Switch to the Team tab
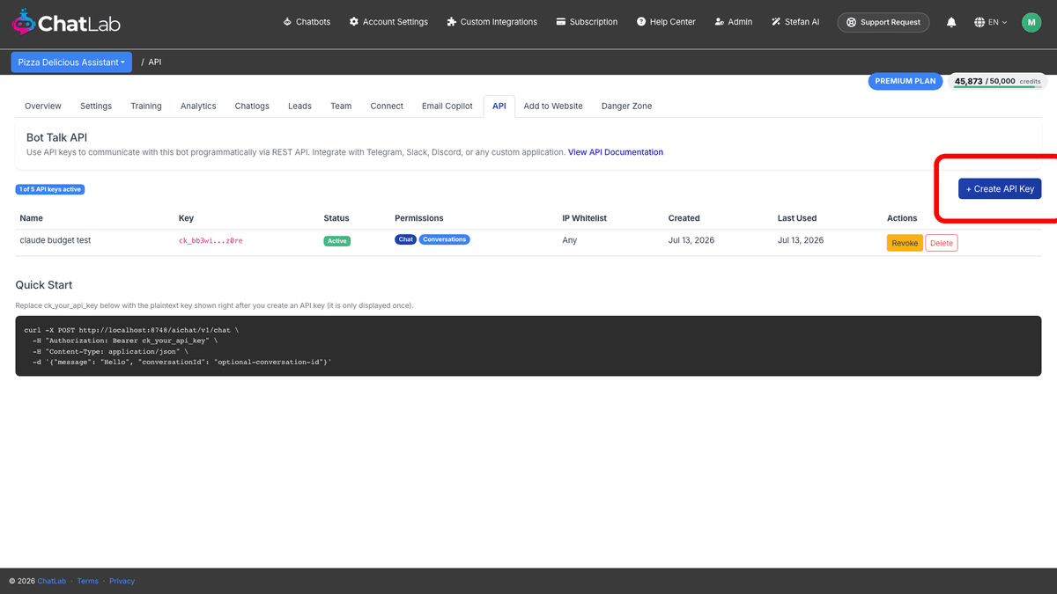Screen dimensions: 1057x594 pyautogui.click(x=341, y=106)
